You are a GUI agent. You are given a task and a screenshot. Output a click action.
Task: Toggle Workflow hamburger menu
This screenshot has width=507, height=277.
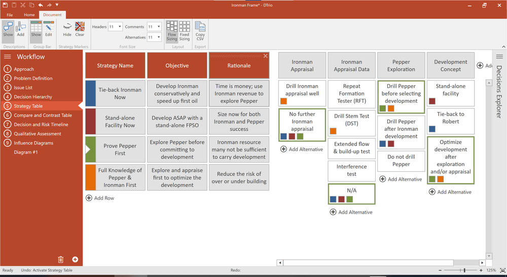tap(7, 57)
